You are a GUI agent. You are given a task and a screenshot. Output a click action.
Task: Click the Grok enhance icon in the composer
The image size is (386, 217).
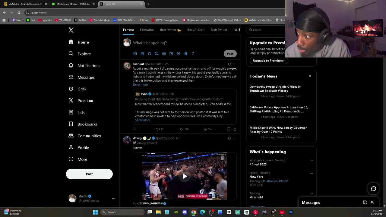(x=150, y=54)
